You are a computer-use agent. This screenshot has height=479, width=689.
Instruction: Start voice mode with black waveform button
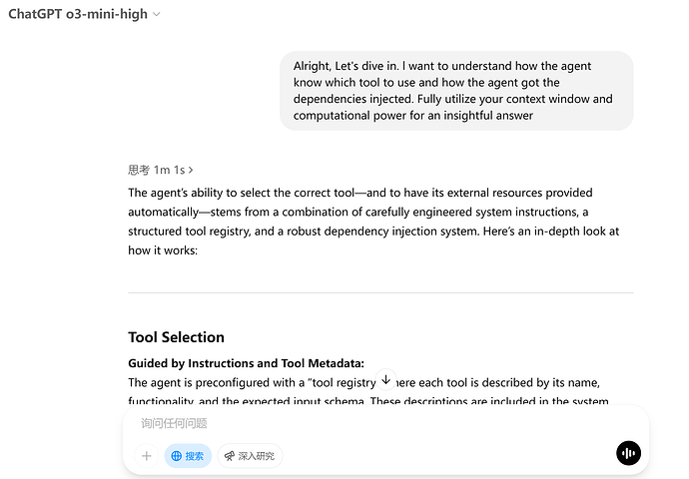pyautogui.click(x=628, y=453)
